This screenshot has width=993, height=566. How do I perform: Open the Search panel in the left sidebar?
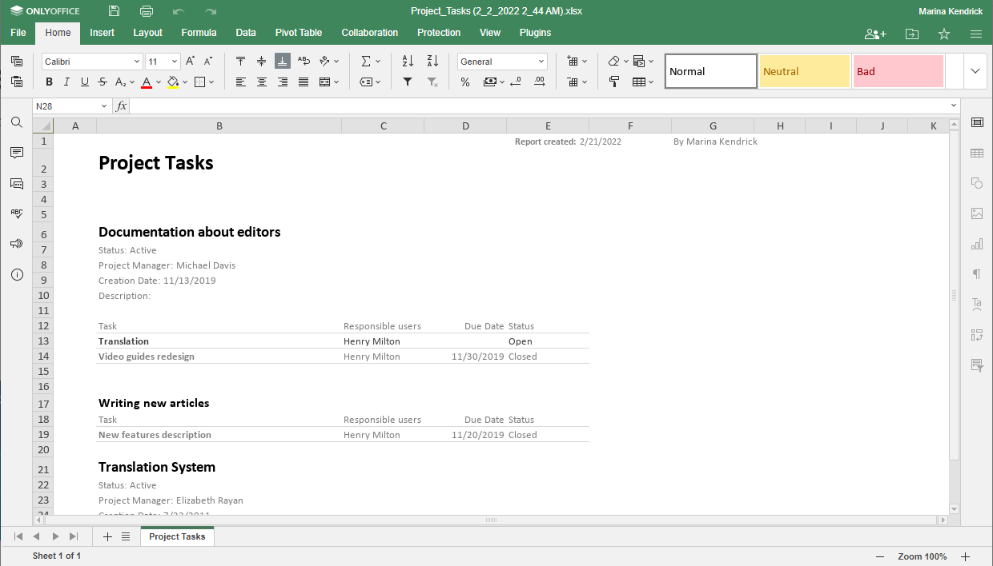click(16, 122)
